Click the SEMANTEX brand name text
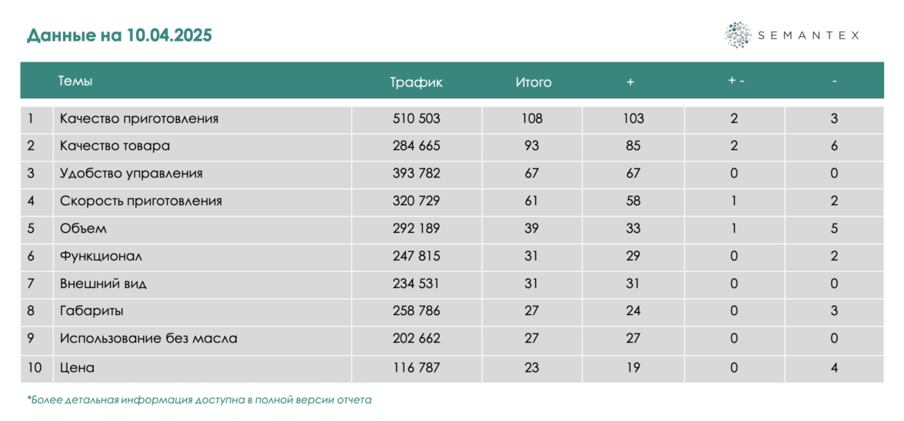The height and width of the screenshot is (421, 904). pyautogui.click(x=809, y=35)
